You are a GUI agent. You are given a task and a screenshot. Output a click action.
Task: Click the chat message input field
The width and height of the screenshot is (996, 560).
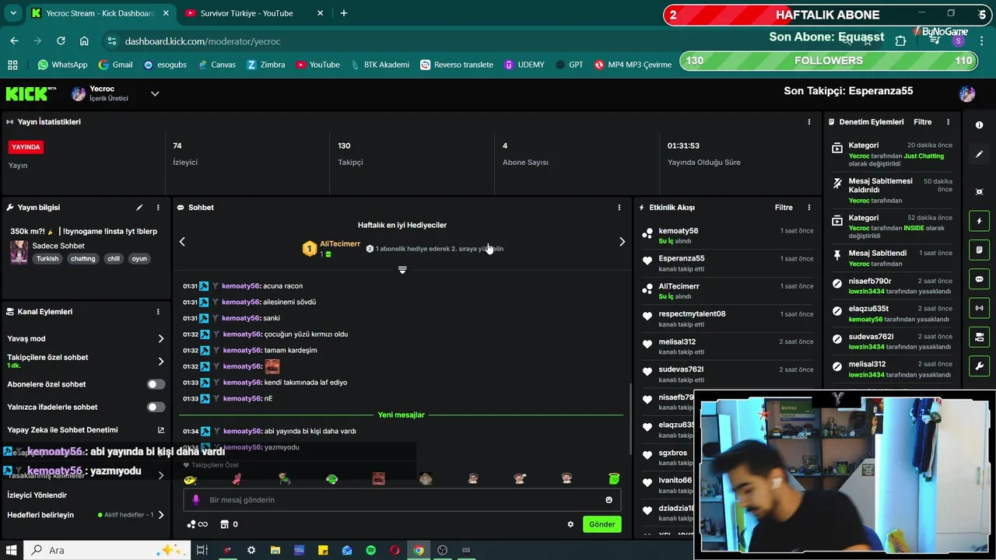[x=402, y=500]
